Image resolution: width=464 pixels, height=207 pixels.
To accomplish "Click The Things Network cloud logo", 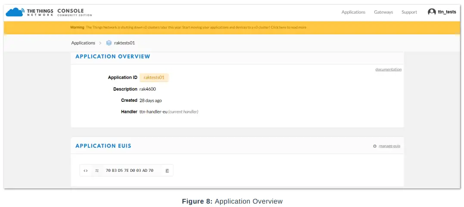I will 15,12.
